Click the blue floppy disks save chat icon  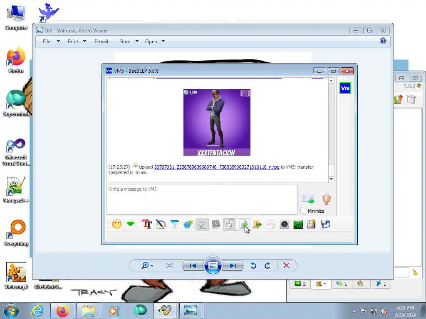(x=325, y=224)
